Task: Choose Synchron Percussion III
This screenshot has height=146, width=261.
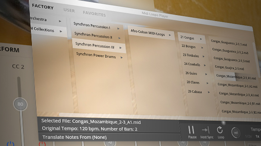Action: click(x=95, y=45)
